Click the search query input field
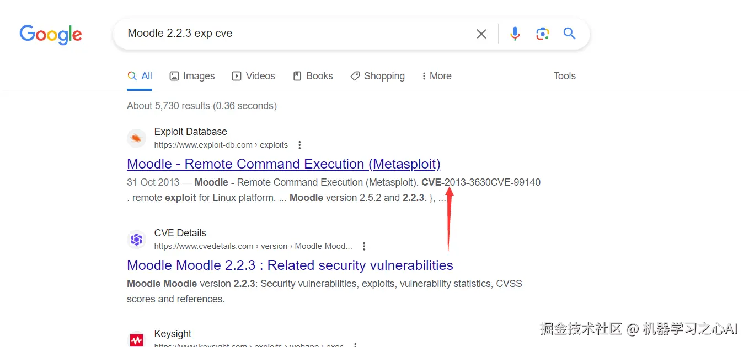 click(292, 34)
